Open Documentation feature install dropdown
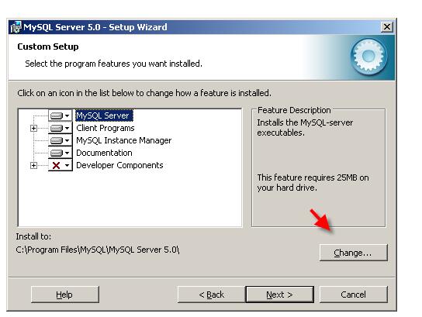This screenshot has height=317, width=422. tap(61, 153)
